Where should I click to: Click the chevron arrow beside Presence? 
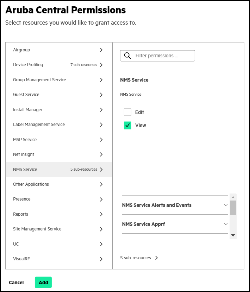click(101, 199)
